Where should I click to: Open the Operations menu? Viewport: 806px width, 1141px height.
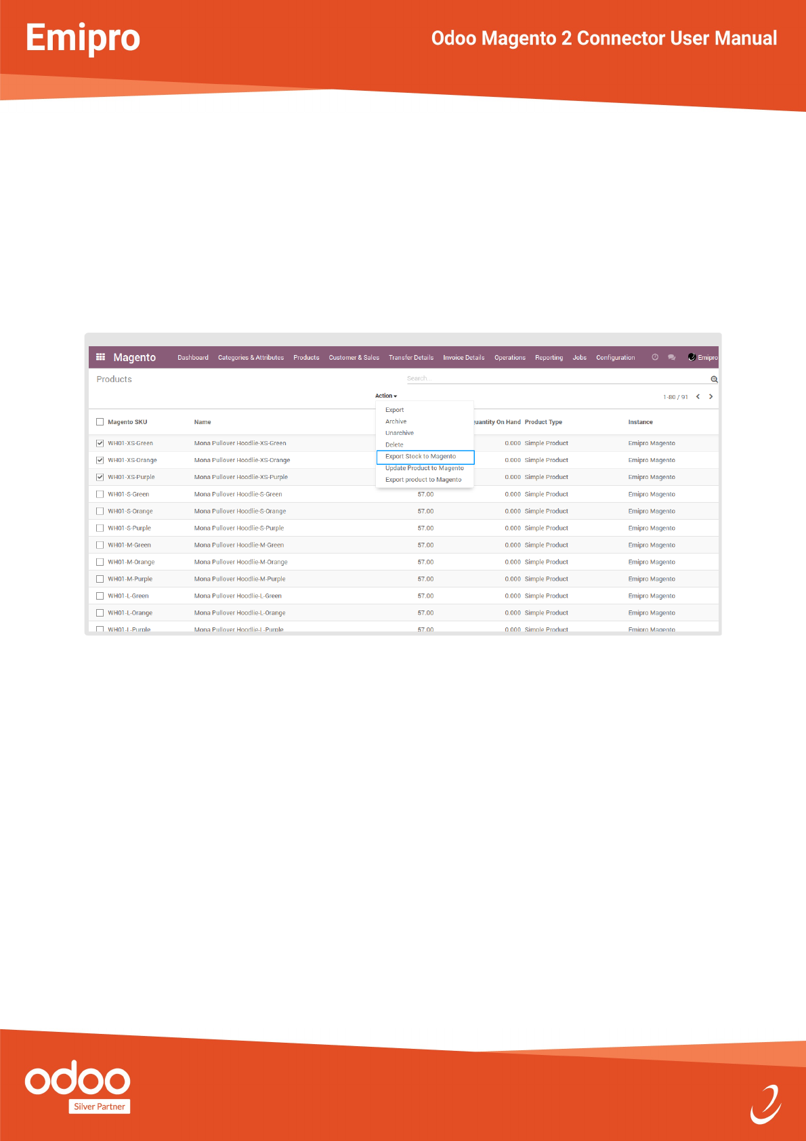(x=510, y=358)
